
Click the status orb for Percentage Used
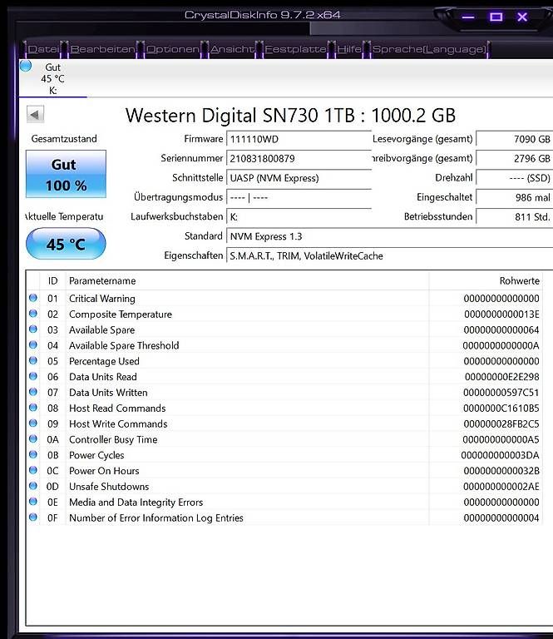[x=33, y=360]
